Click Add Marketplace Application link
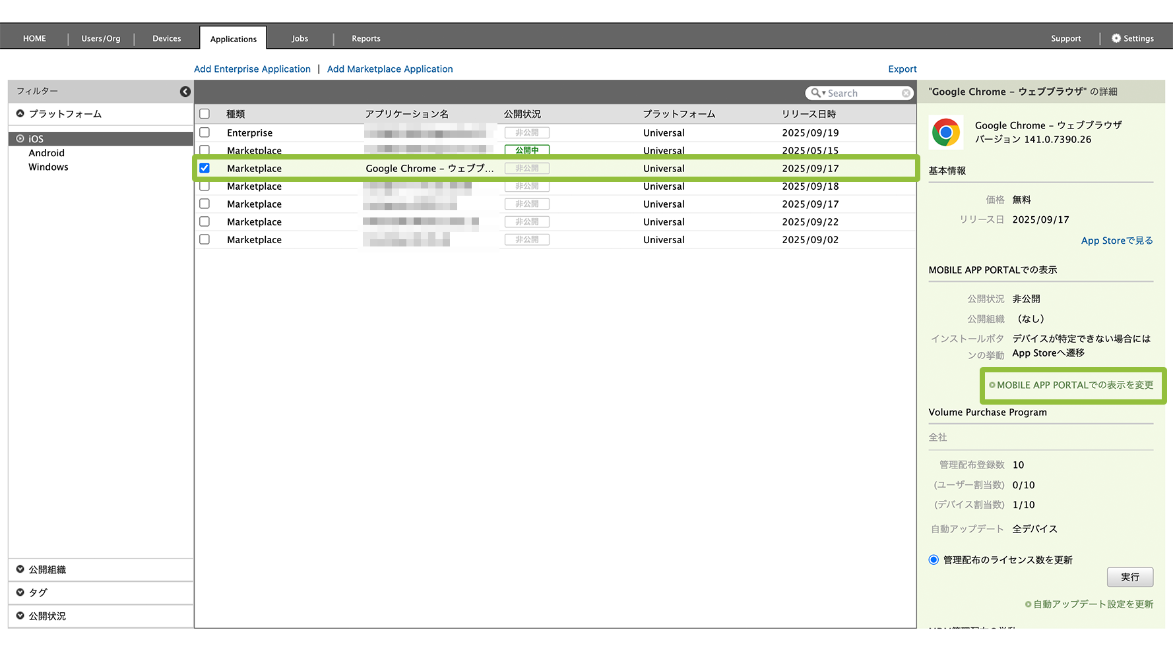This screenshot has width=1173, height=659. 389,69
